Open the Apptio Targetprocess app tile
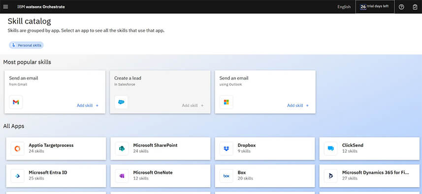Screen dimensions: 422x194 (x=56, y=149)
